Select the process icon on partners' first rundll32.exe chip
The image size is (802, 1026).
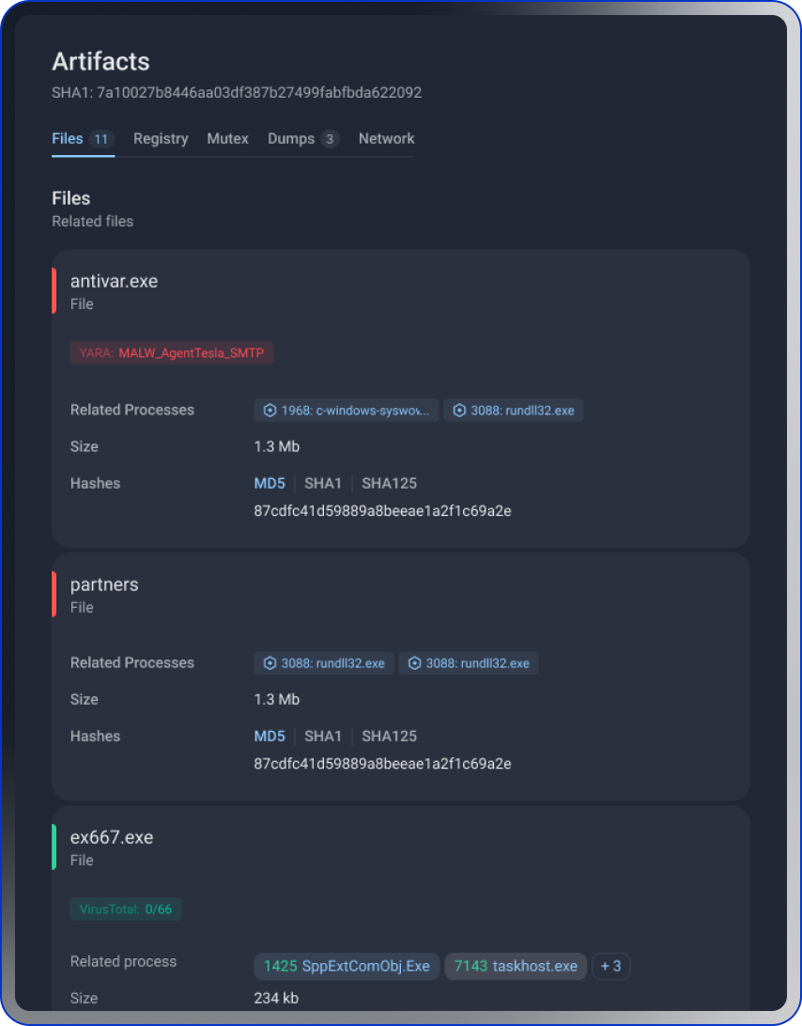coord(270,662)
